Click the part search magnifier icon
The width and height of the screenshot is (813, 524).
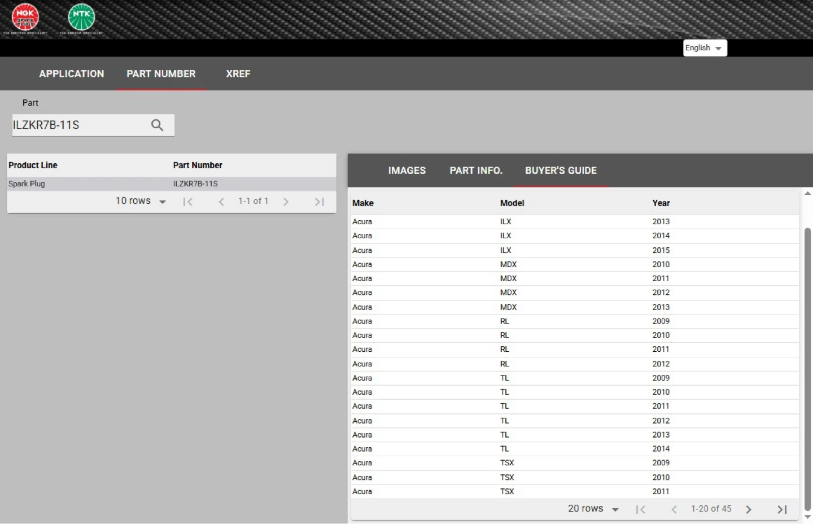[158, 125]
